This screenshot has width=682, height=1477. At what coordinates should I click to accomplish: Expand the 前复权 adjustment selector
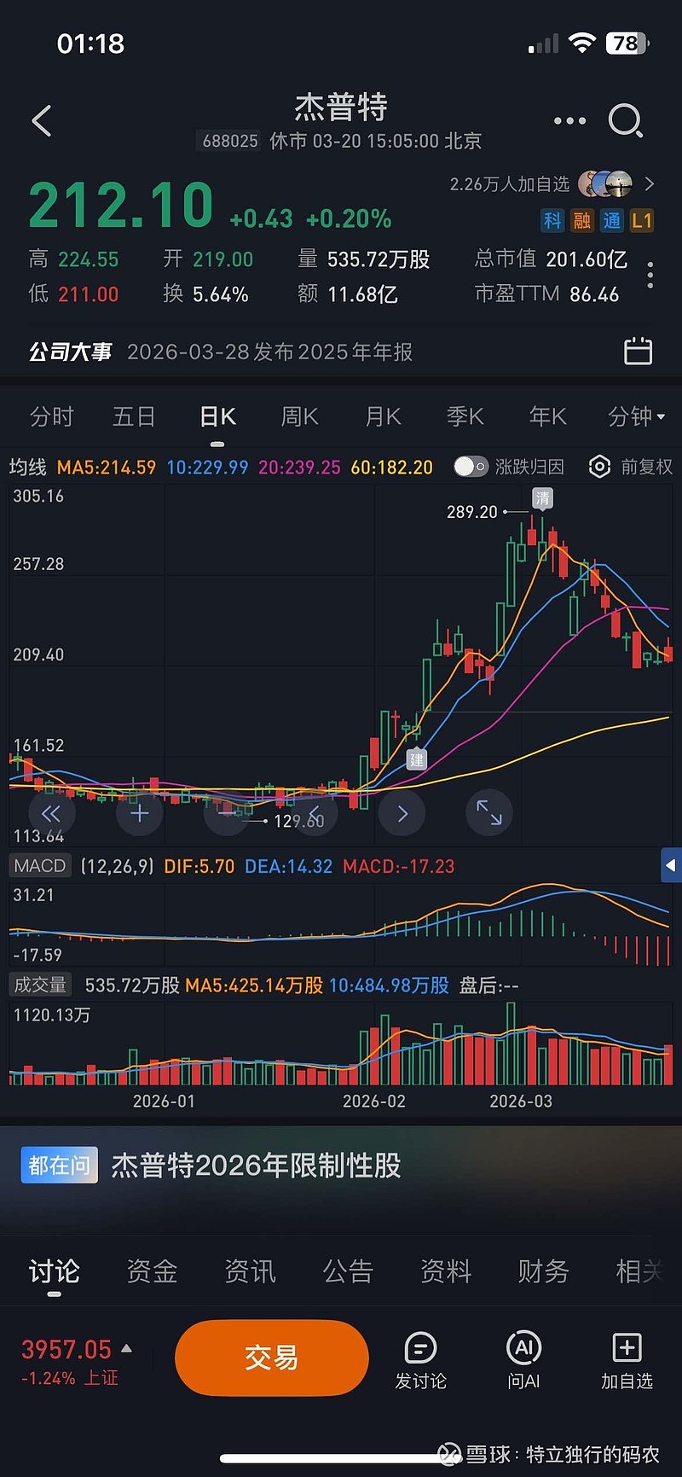click(646, 467)
